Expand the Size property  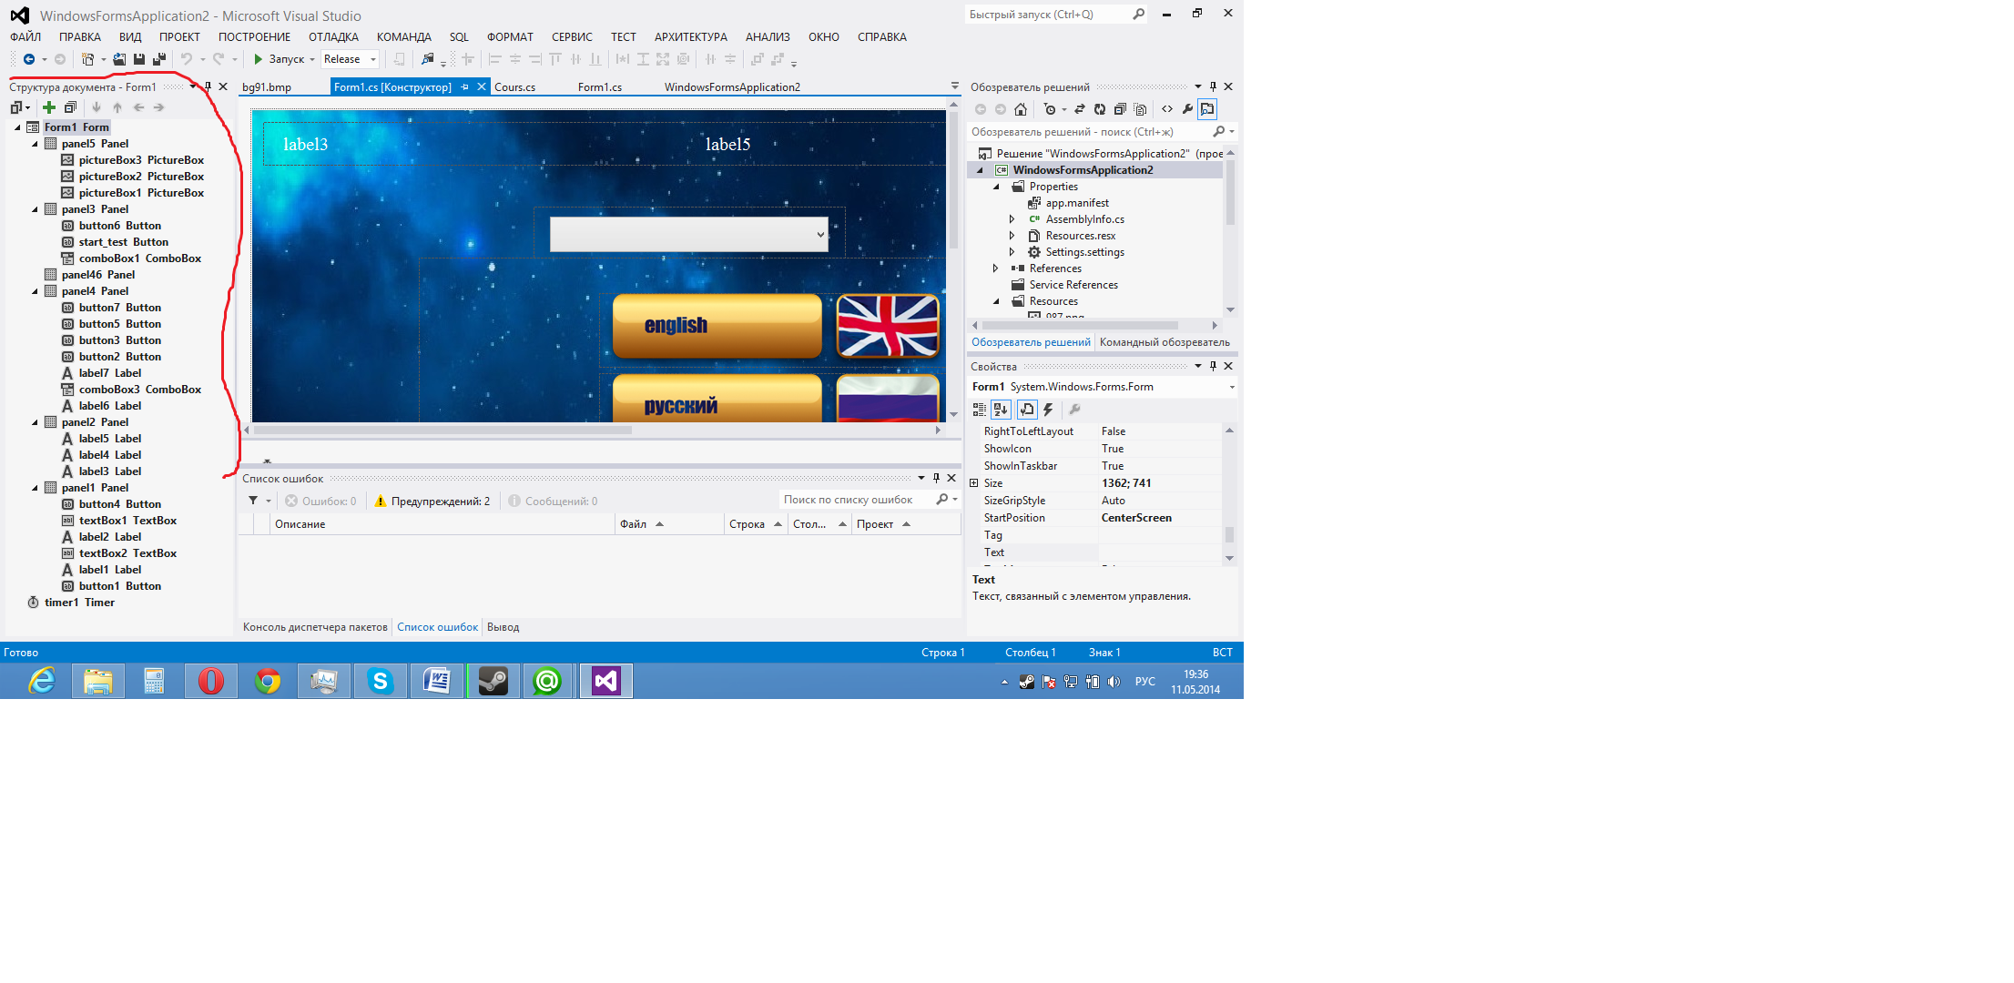974,483
